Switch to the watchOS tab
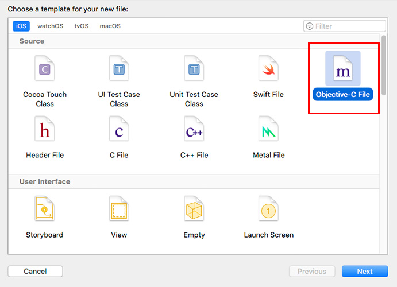Image resolution: width=397 pixels, height=287 pixels. [51, 26]
